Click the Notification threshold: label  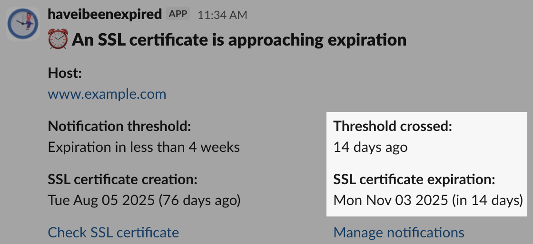click(119, 126)
